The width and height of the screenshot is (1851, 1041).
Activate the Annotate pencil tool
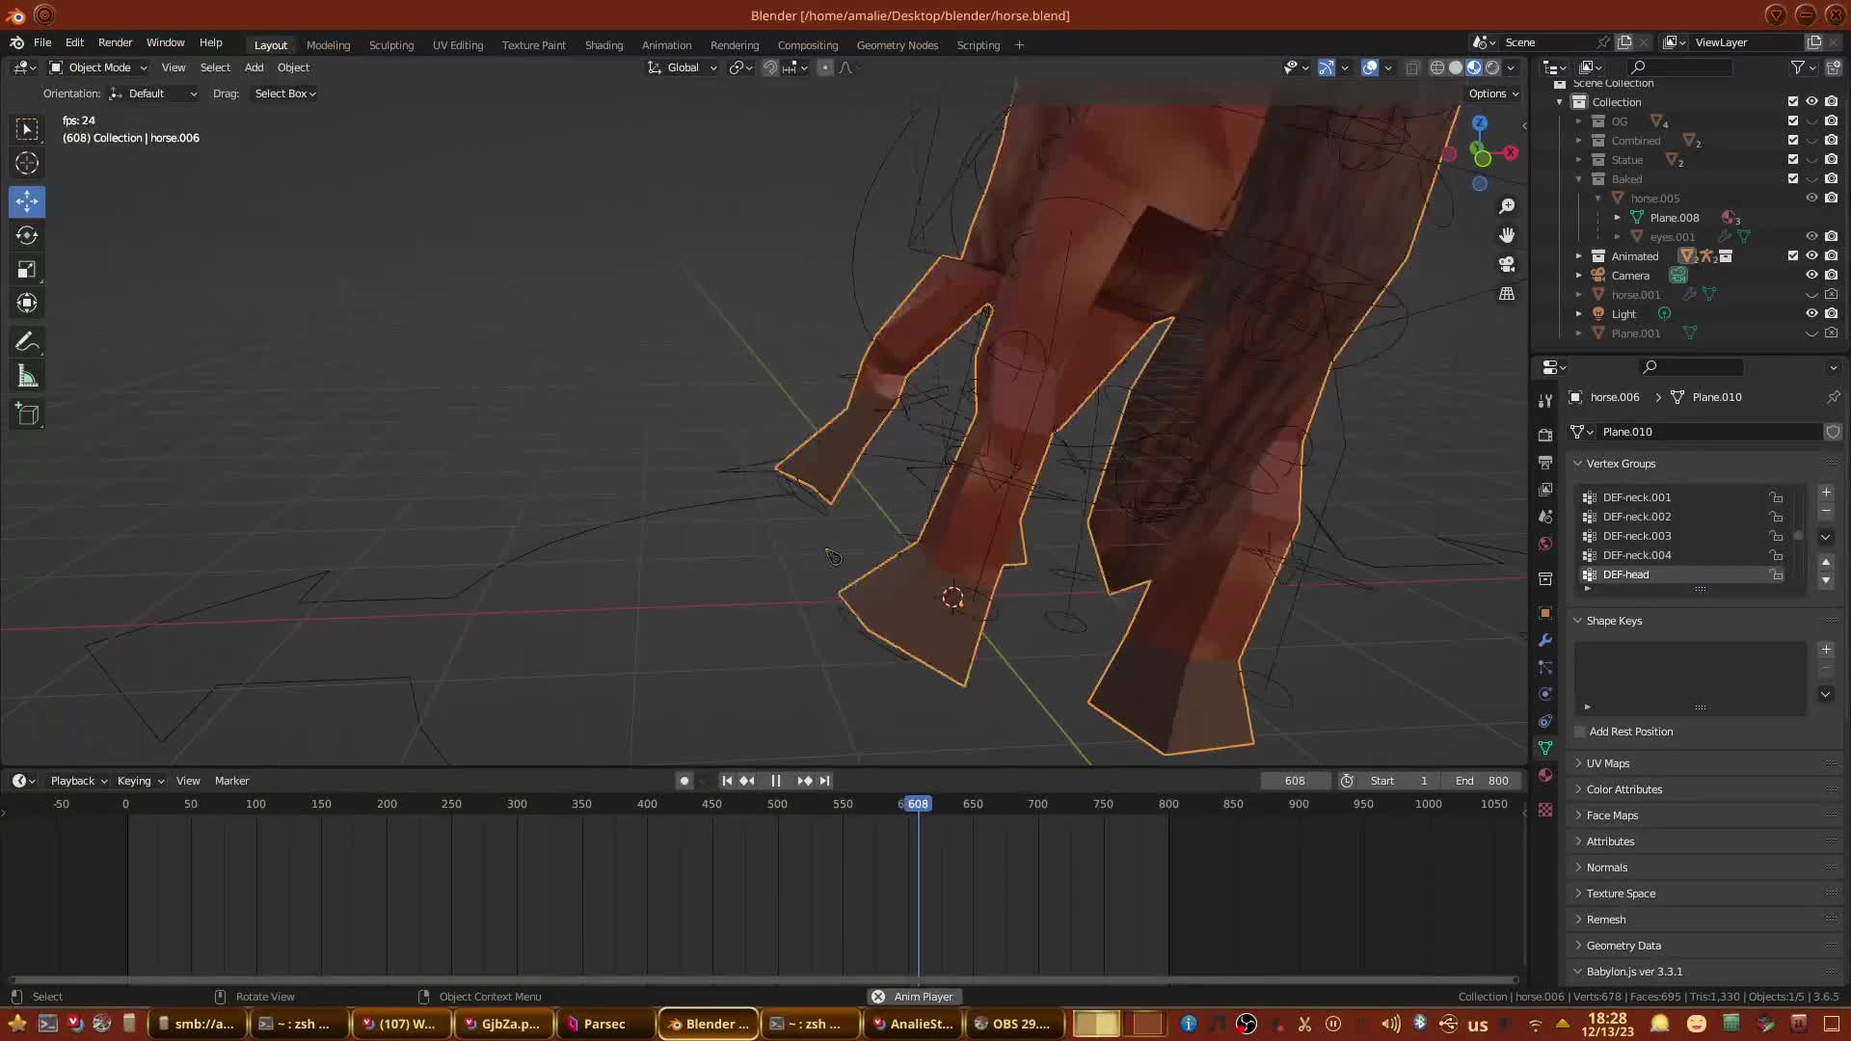point(27,342)
